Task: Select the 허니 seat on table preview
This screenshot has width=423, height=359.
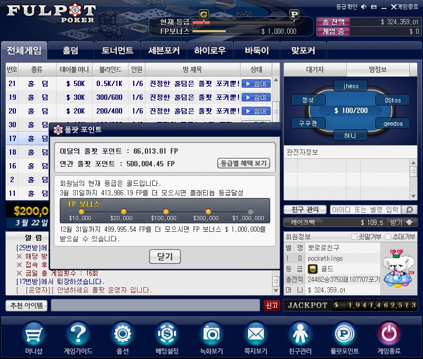Action: (x=350, y=136)
